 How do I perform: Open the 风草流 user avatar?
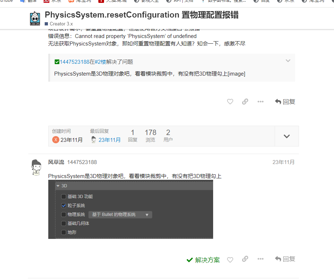pos(36,168)
